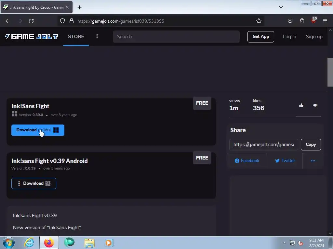Click into the Game Jolt search field
333x249 pixels.
coord(176,37)
